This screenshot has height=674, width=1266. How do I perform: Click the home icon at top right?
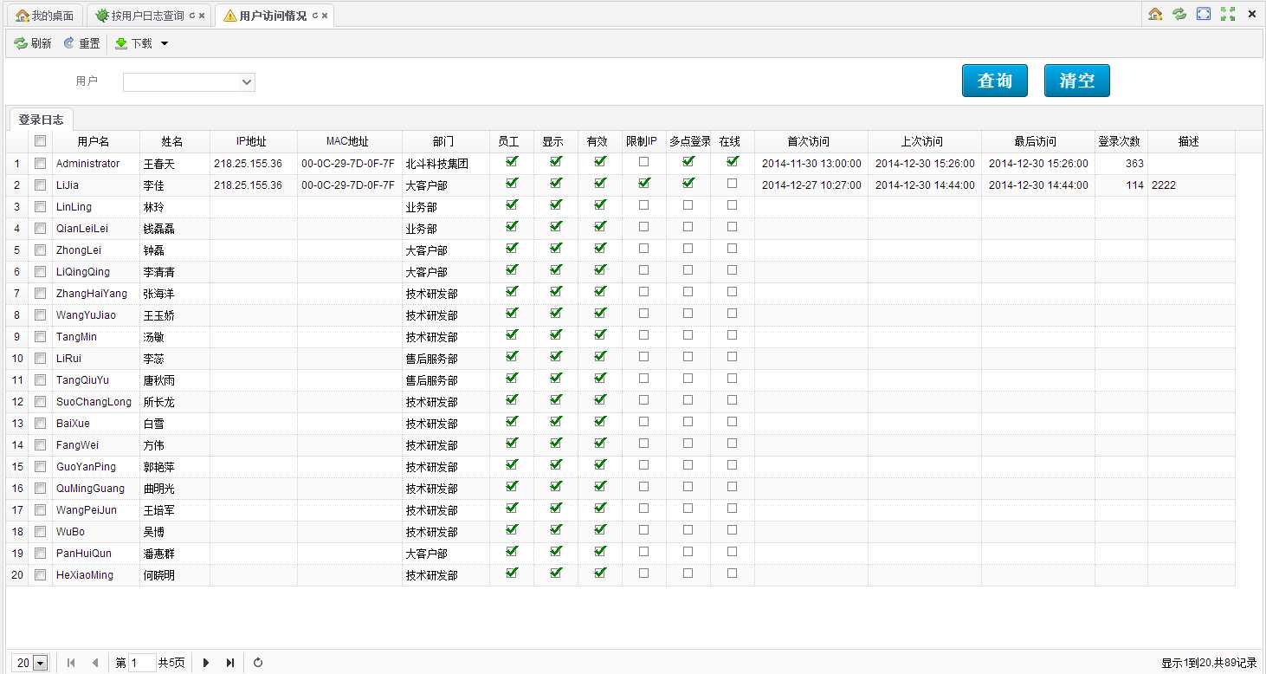click(x=1155, y=14)
